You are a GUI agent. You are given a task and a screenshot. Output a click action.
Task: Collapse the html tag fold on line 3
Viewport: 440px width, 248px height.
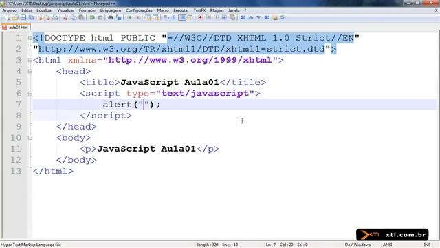tap(30, 60)
